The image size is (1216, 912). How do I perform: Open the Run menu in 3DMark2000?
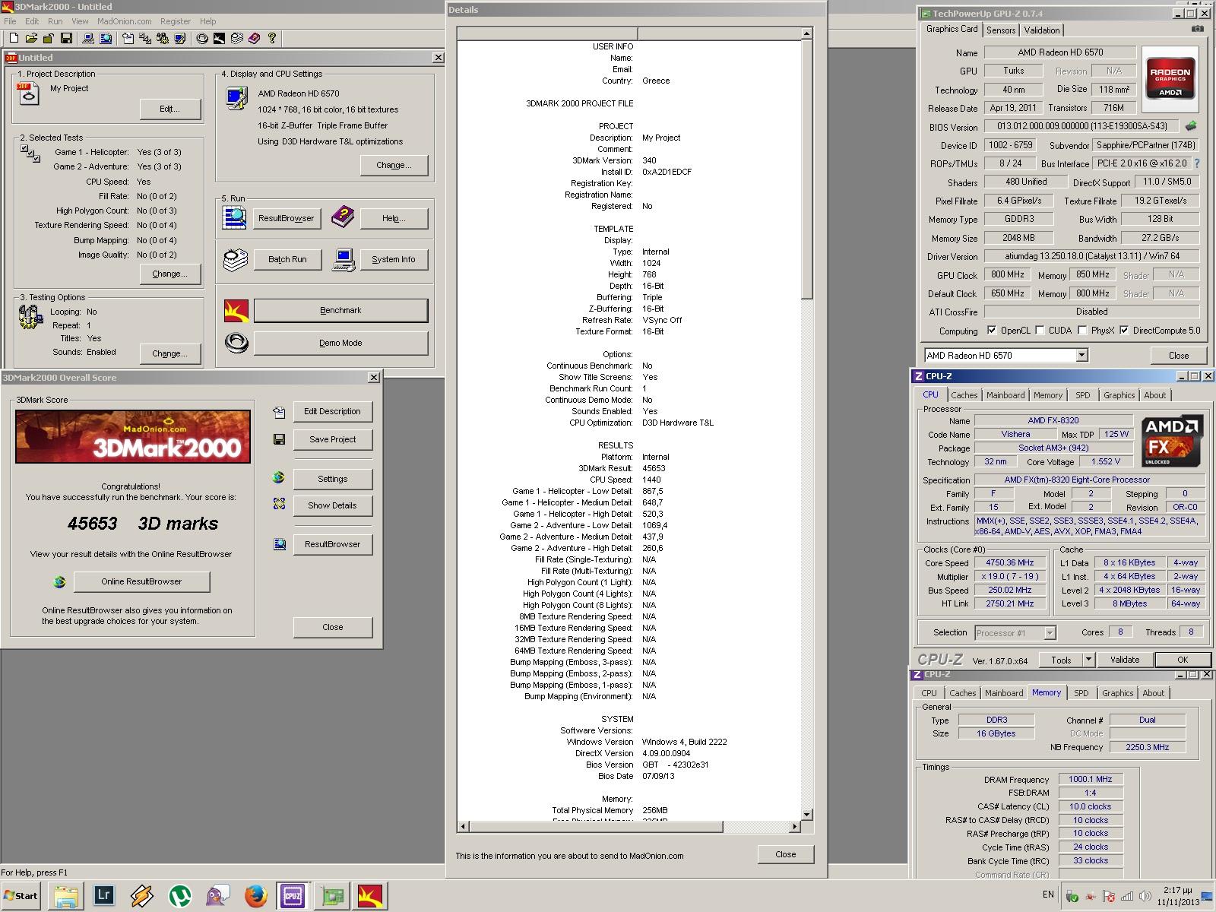(55, 21)
